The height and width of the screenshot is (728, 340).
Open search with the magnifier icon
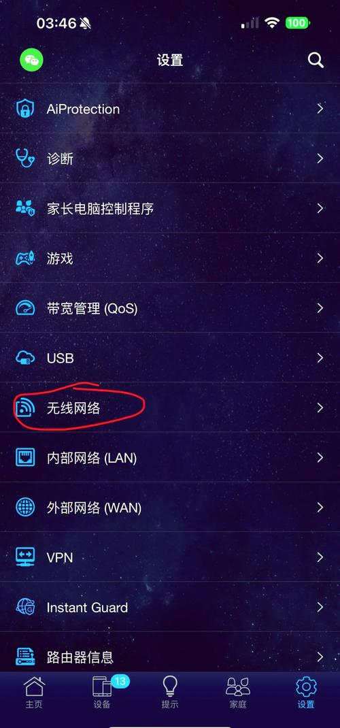(316, 61)
